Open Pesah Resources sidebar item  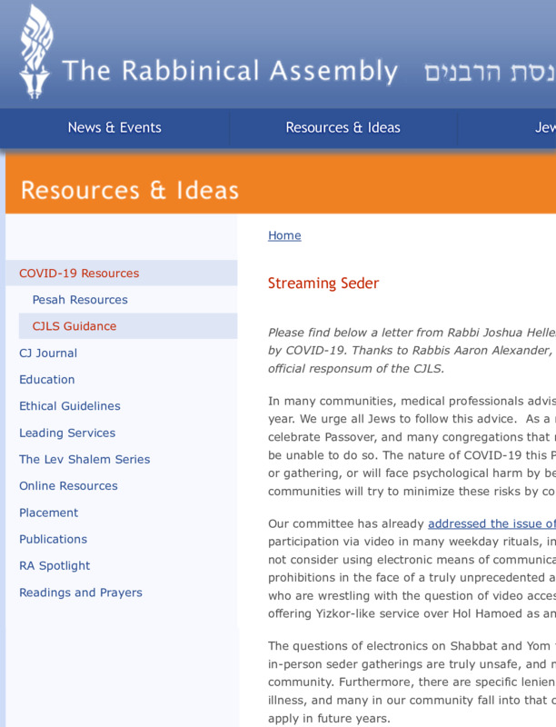(x=80, y=300)
